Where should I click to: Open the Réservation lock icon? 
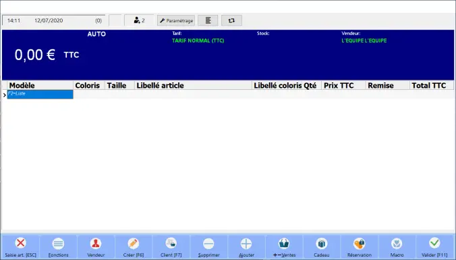(359, 243)
